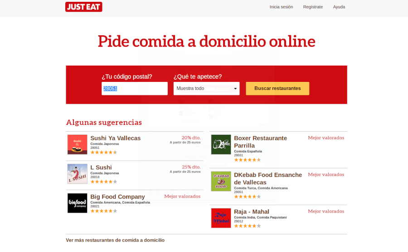Open DKebab Food logo thumbnail

[x=221, y=181]
